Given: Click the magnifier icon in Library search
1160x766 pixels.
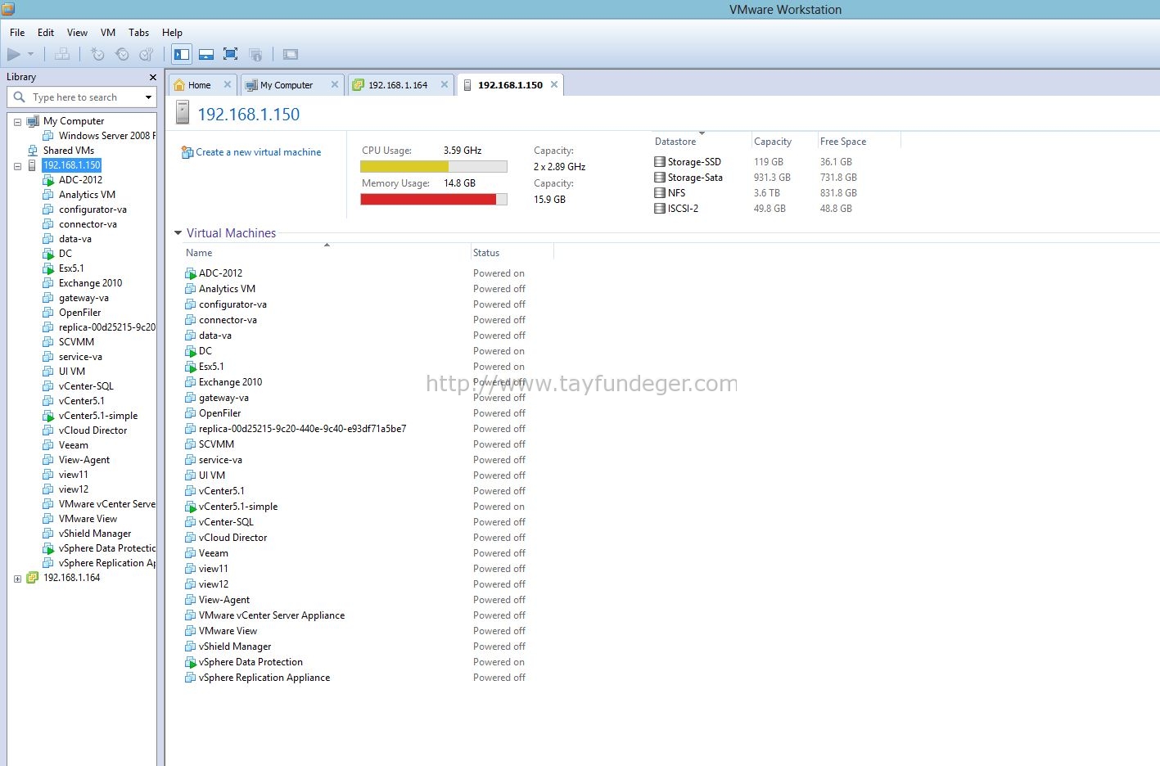Looking at the screenshot, I should coord(20,97).
